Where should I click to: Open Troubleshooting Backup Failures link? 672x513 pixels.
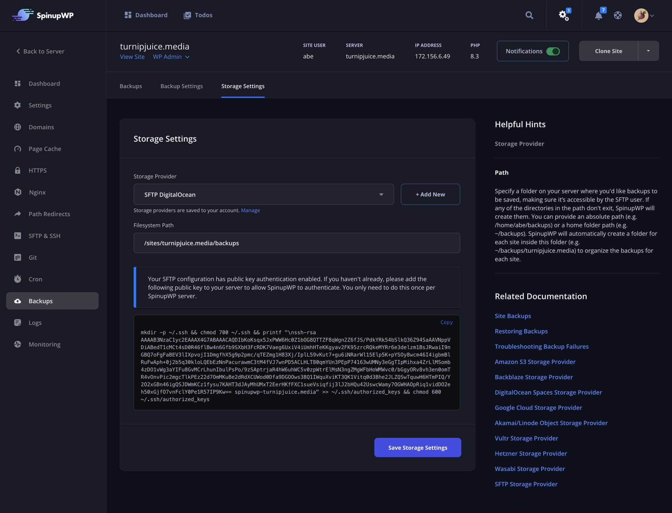coord(542,346)
